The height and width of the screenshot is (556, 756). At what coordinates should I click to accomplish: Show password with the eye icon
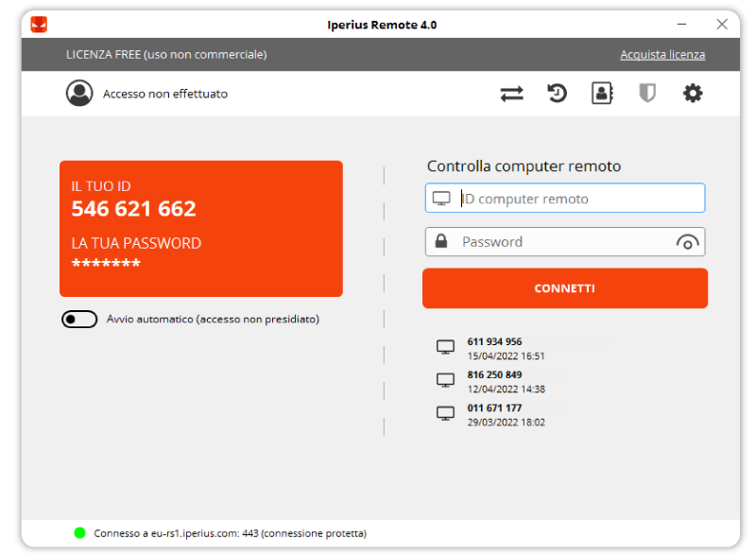point(688,242)
